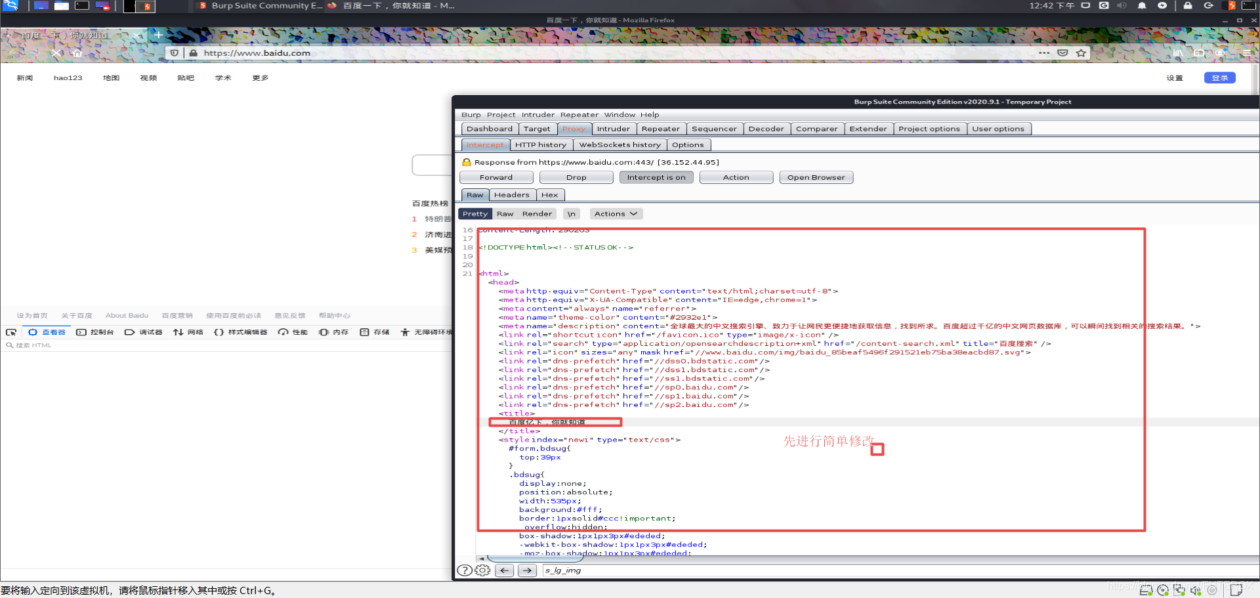Viewport: 1260px width, 598px height.
Task: Open the 新闻 link on Baidu
Action: click(x=25, y=78)
